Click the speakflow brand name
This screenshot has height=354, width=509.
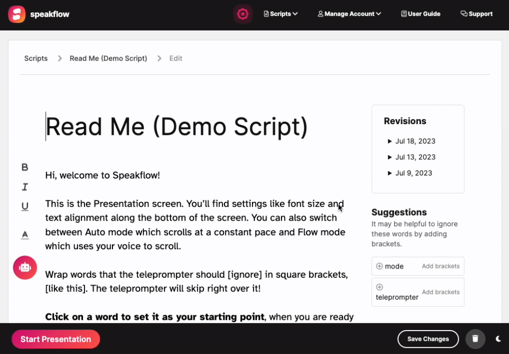pyautogui.click(x=50, y=14)
